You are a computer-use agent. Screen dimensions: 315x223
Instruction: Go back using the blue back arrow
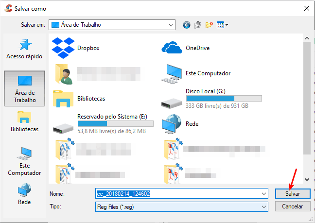point(187,25)
